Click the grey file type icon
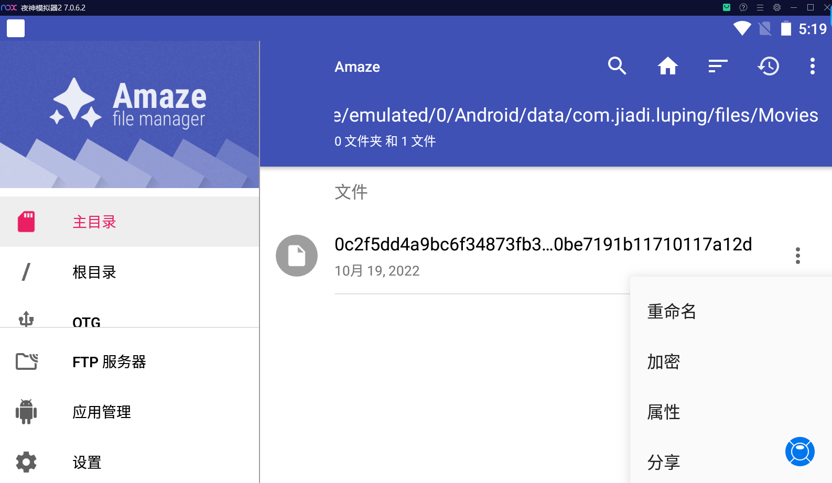Screen dimensions: 832x483 coord(297,256)
